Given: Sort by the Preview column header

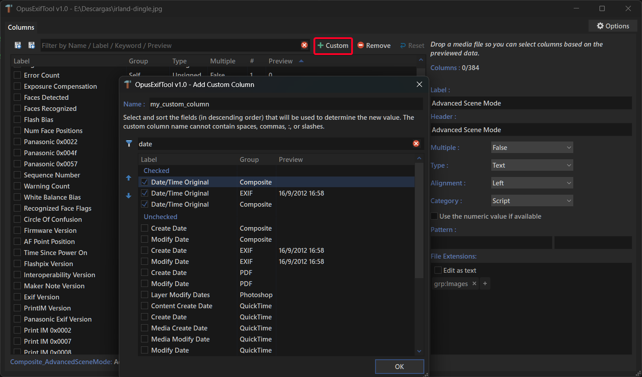Looking at the screenshot, I should (281, 61).
